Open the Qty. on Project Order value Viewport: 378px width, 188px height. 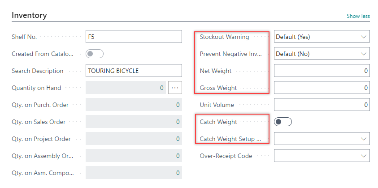178,139
